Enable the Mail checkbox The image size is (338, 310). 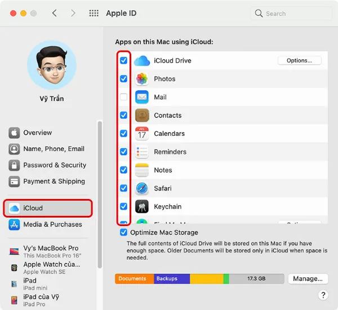[124, 97]
